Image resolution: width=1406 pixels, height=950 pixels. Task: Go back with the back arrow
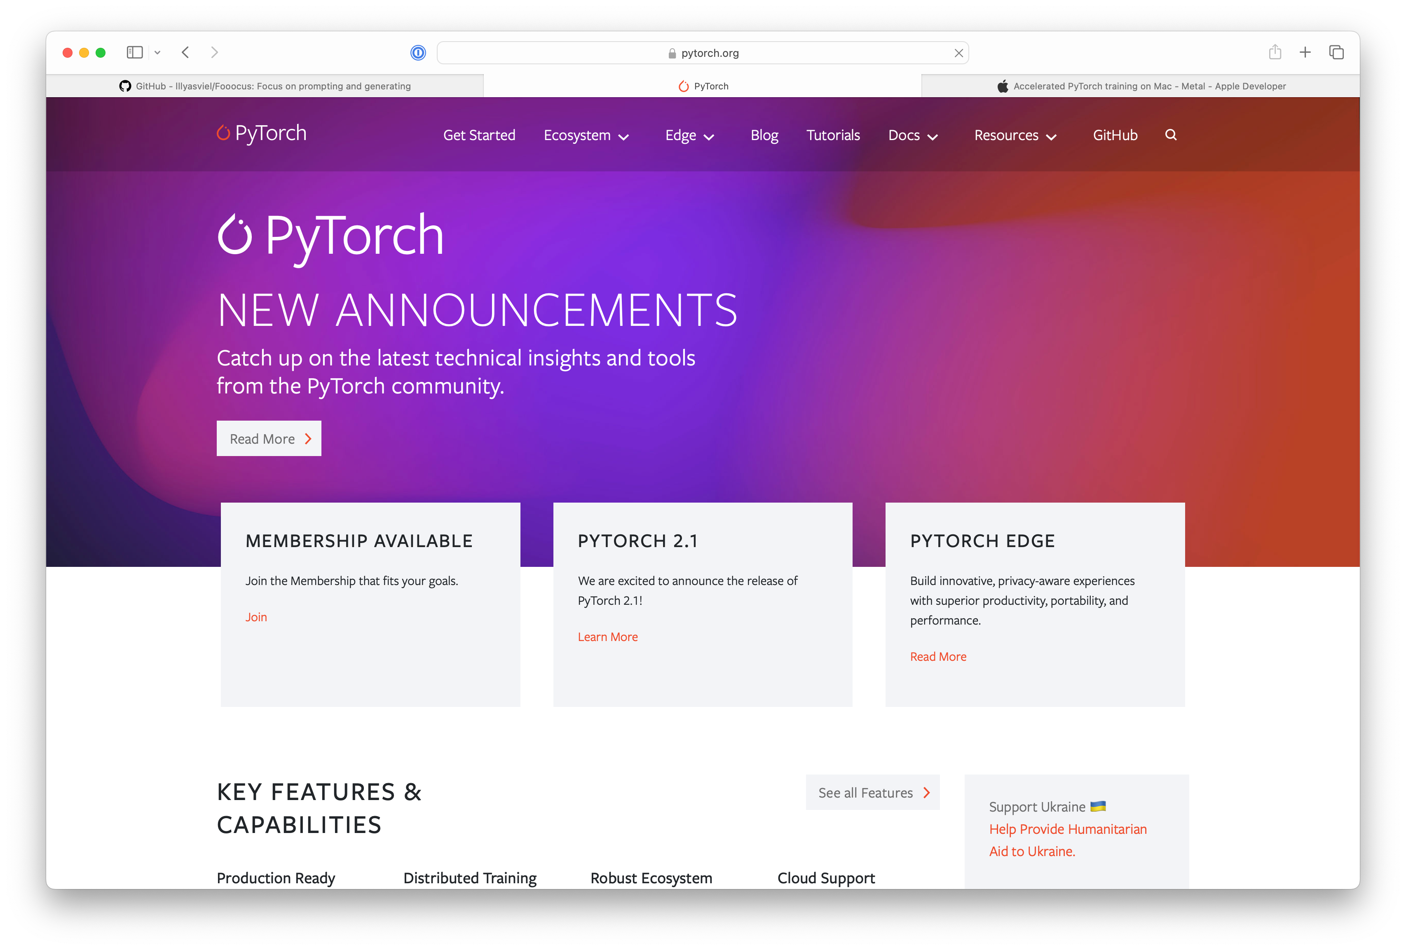point(186,53)
